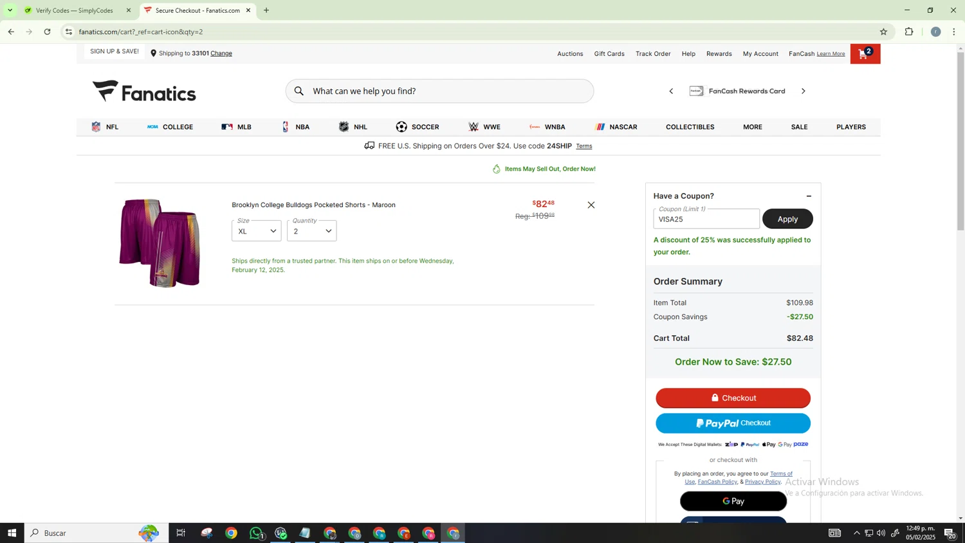Click the volume icon in system tray

coord(881,533)
